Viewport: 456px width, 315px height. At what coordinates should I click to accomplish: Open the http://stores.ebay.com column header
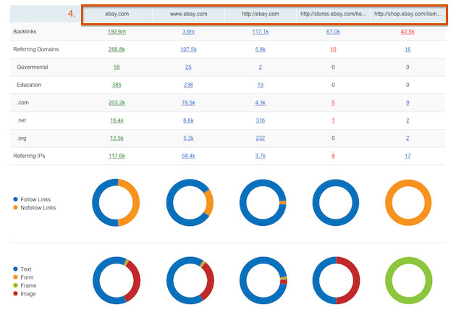point(334,14)
